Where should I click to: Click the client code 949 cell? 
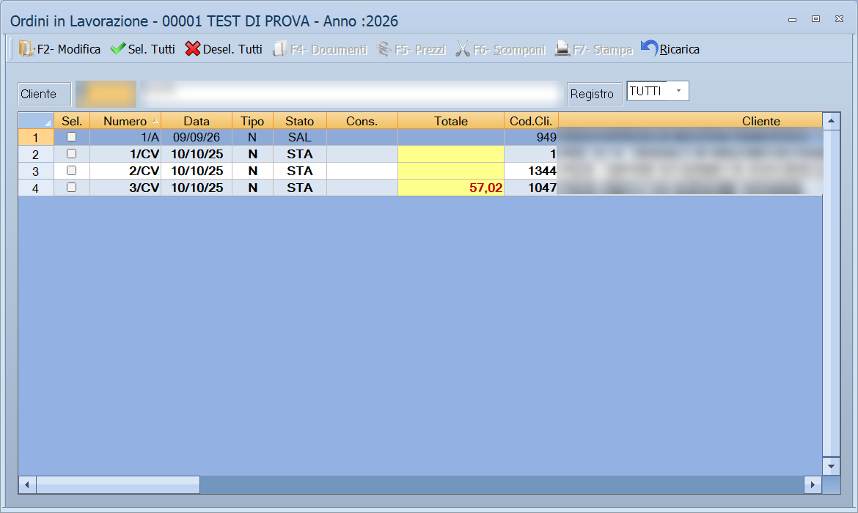531,137
